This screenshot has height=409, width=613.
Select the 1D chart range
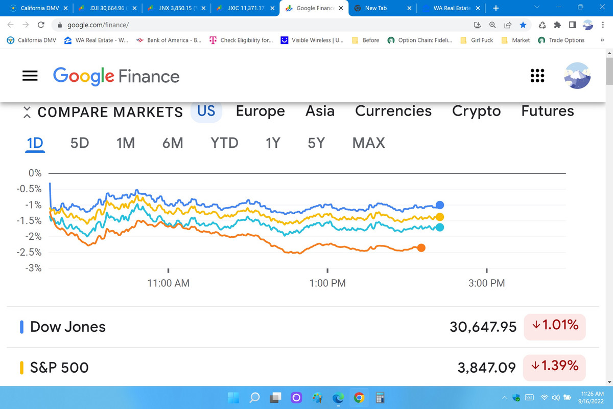35,143
